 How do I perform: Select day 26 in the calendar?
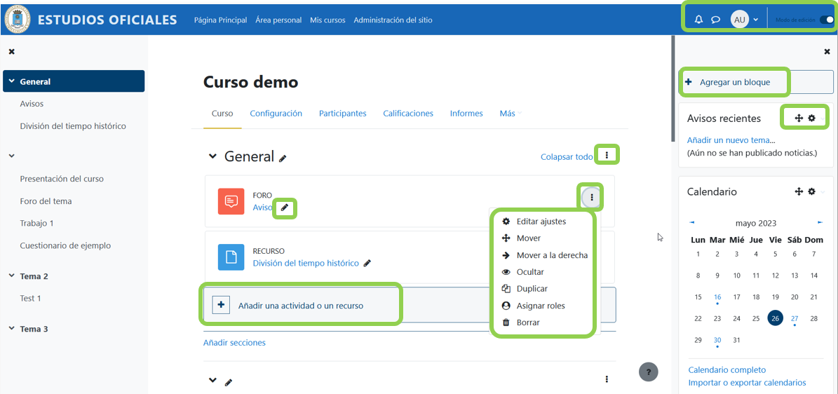pyautogui.click(x=775, y=318)
